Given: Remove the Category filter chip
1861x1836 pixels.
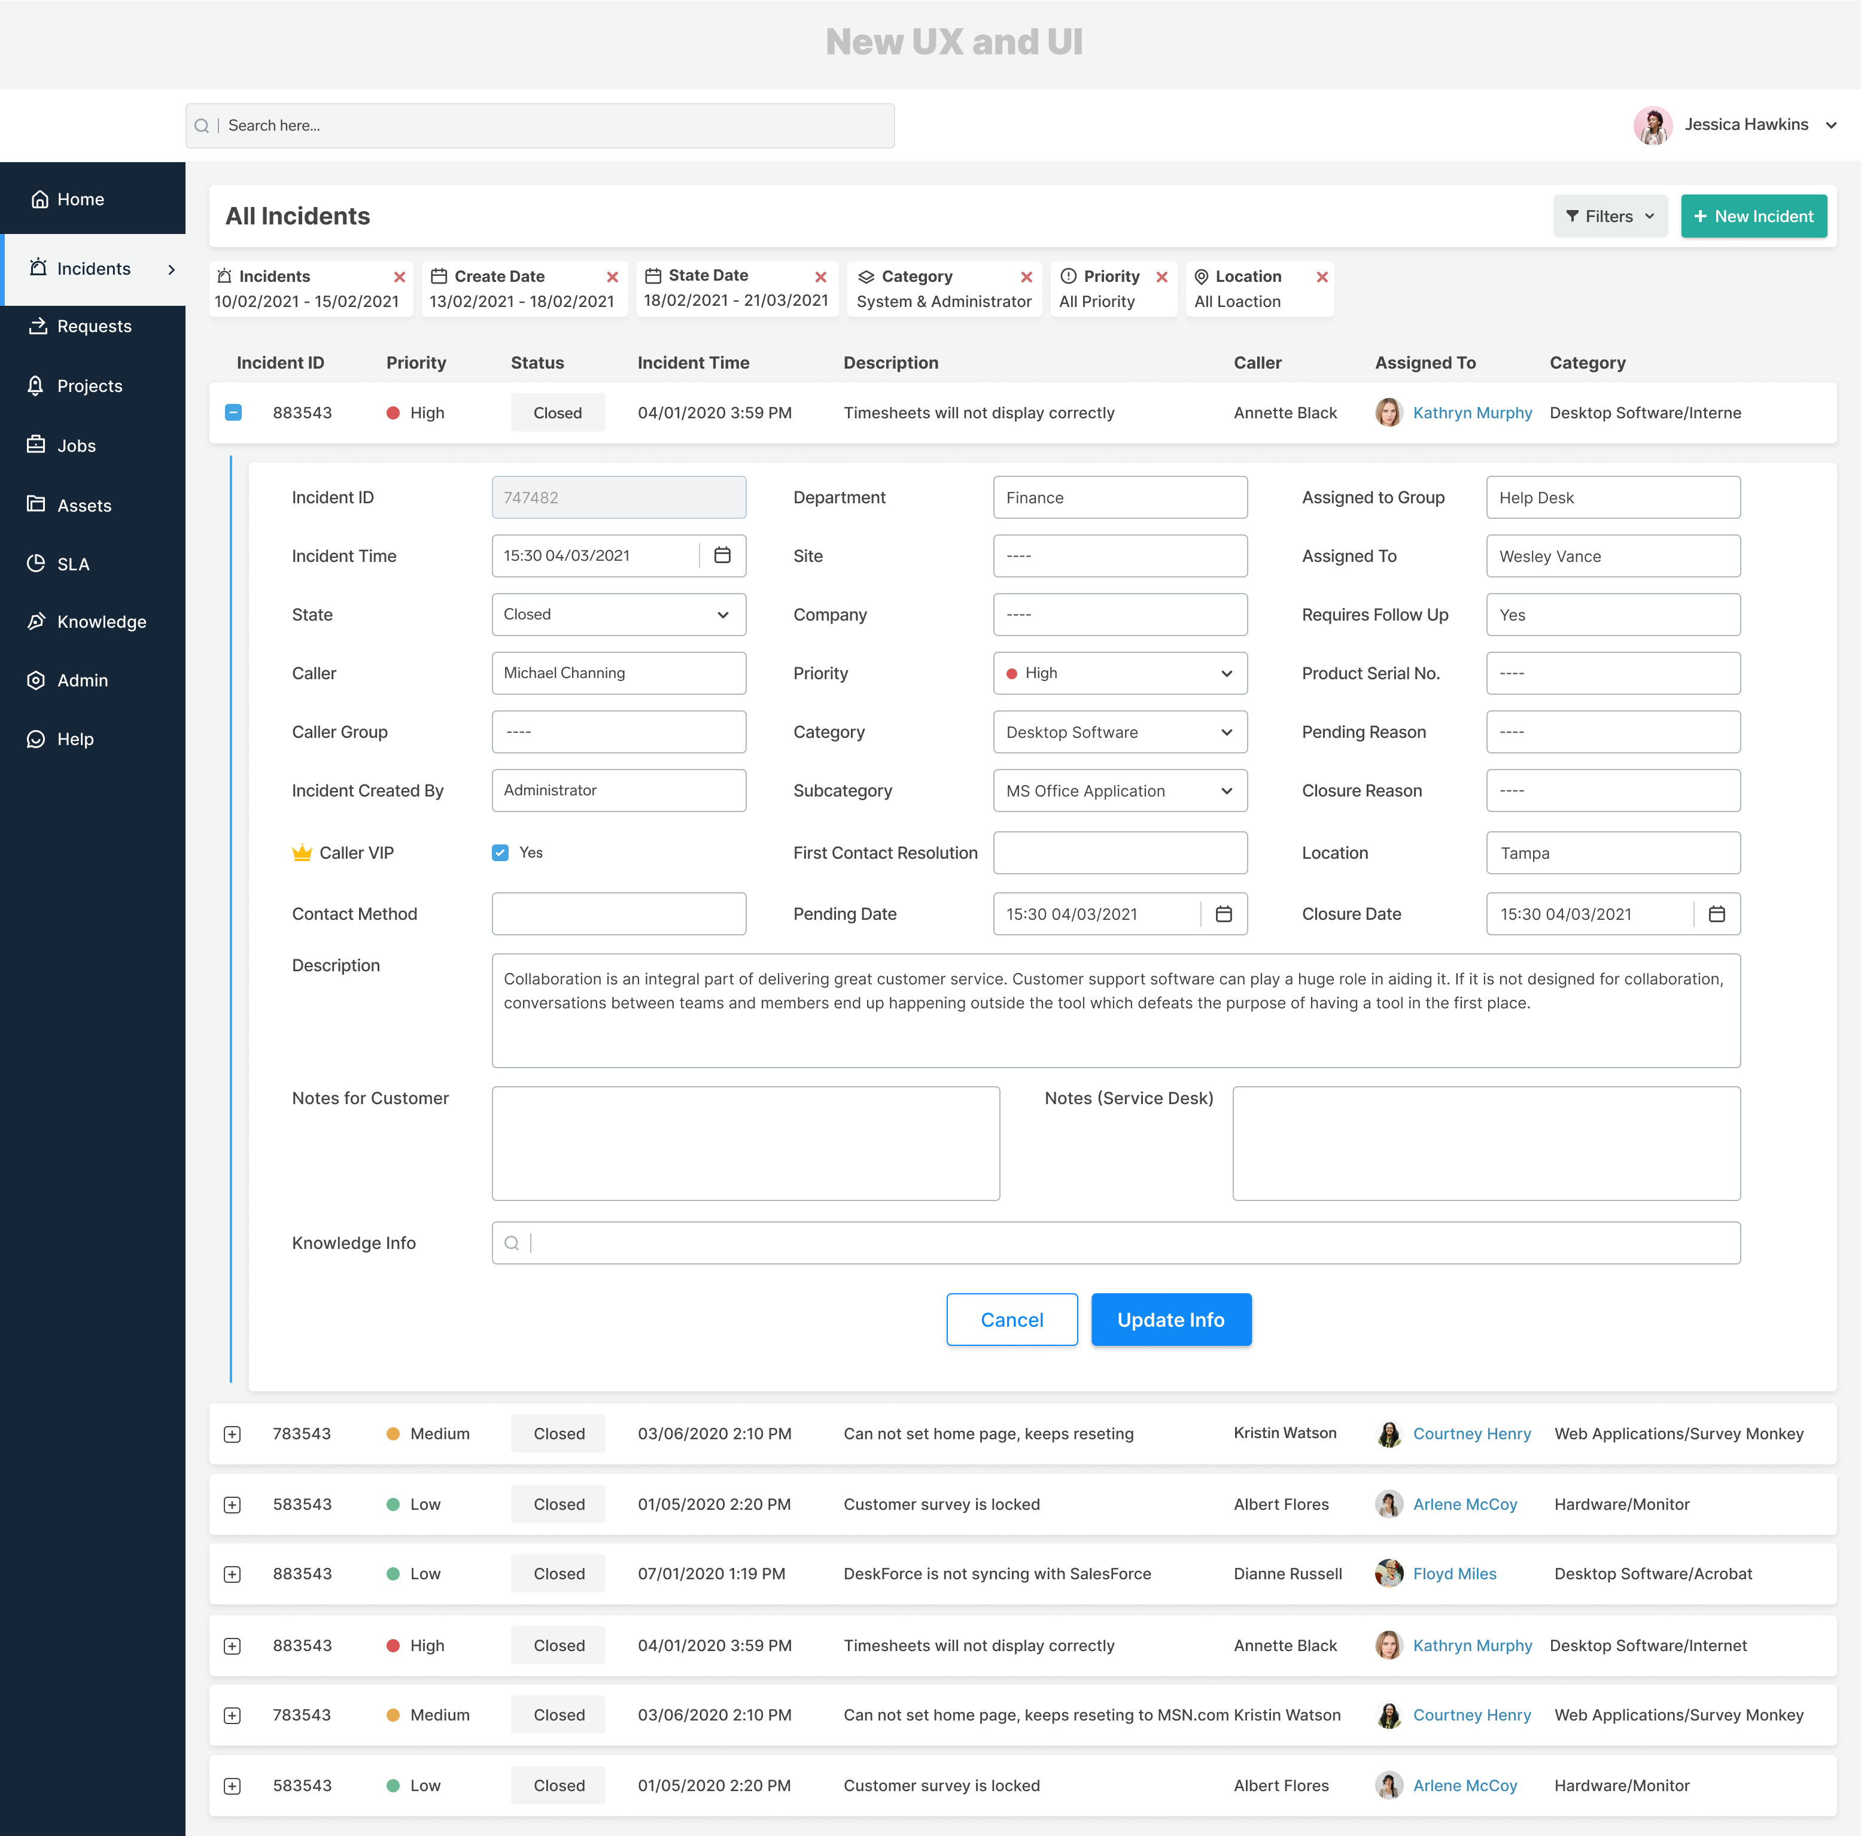Looking at the screenshot, I should pyautogui.click(x=1026, y=278).
